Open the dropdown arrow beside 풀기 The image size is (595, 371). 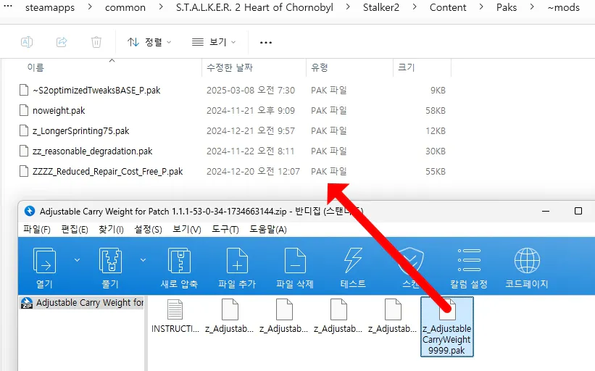[x=143, y=259]
